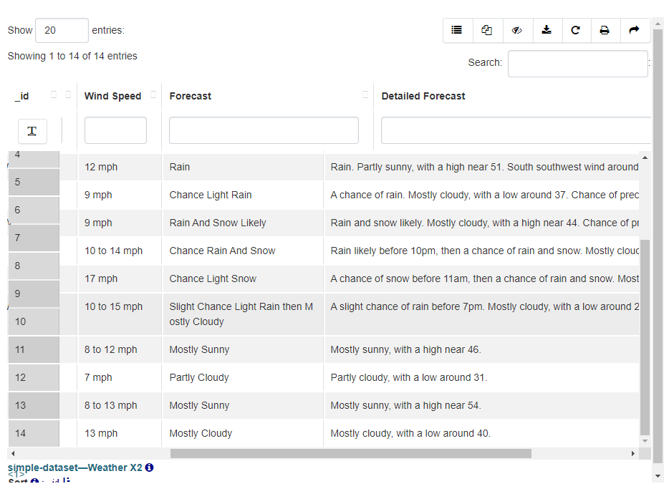The image size is (669, 504).
Task: Sort by the Detailed Forecast column header
Action: coord(423,97)
